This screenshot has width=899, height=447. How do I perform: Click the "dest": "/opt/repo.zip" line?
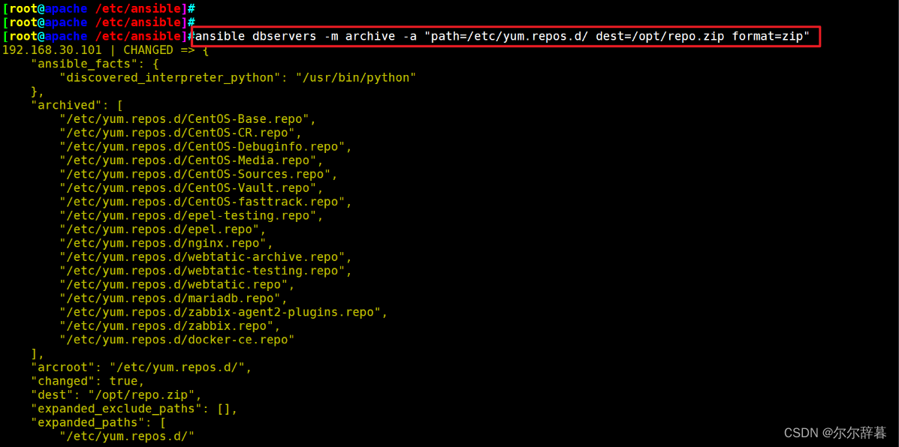(116, 394)
